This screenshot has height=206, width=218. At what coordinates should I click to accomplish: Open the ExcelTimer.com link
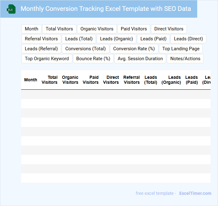[x=195, y=193]
